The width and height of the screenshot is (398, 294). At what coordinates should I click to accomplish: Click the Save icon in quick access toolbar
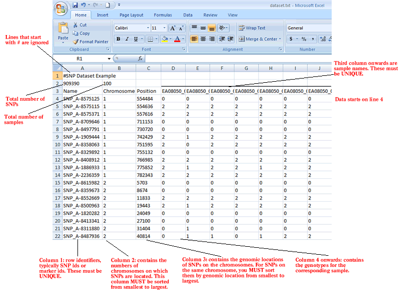tap(75, 5)
